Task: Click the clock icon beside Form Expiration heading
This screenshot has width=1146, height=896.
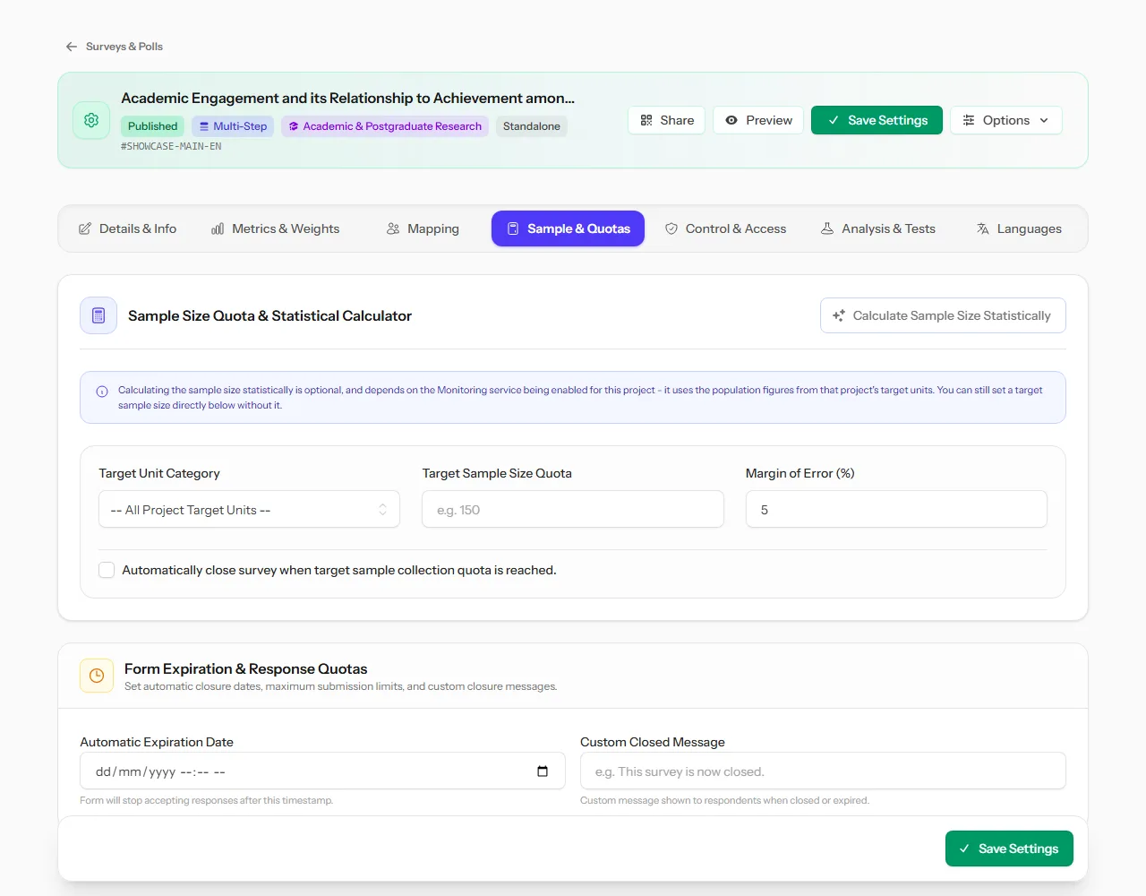Action: pyautogui.click(x=97, y=676)
